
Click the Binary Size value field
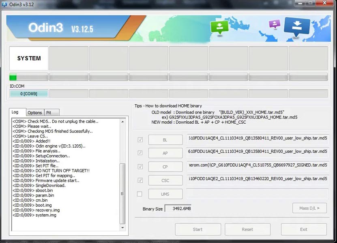[x=178, y=209]
